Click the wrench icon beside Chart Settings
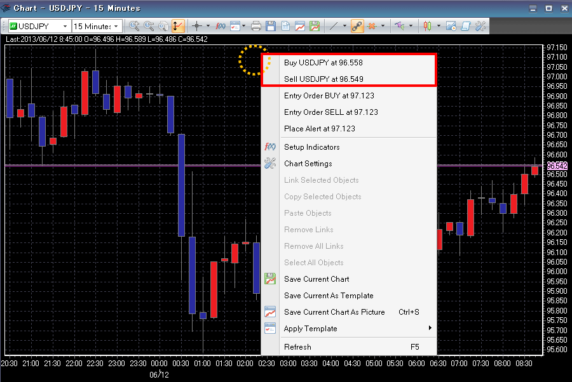The width and height of the screenshot is (572, 382). tap(270, 163)
